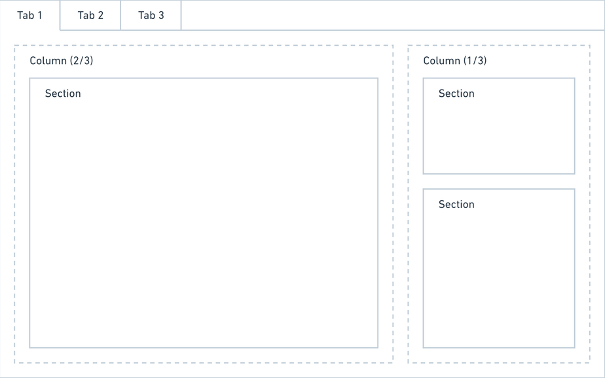Click the gap between the two right-column sections
Screen dimensions: 605x378
click(x=499, y=182)
